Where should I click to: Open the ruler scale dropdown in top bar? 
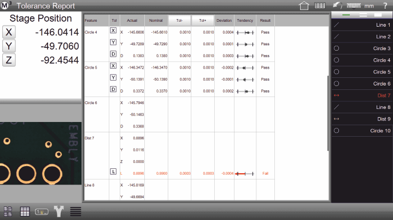coord(355,6)
